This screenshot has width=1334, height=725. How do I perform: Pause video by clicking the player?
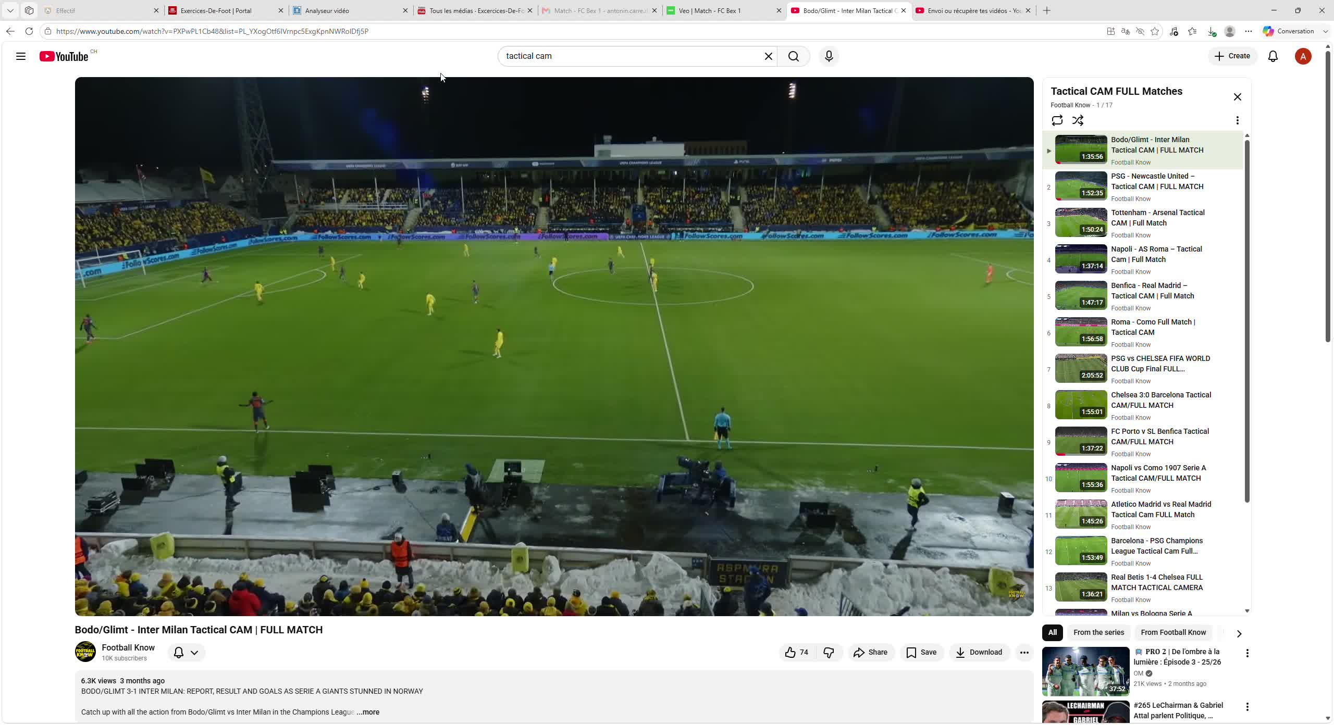[x=554, y=346]
